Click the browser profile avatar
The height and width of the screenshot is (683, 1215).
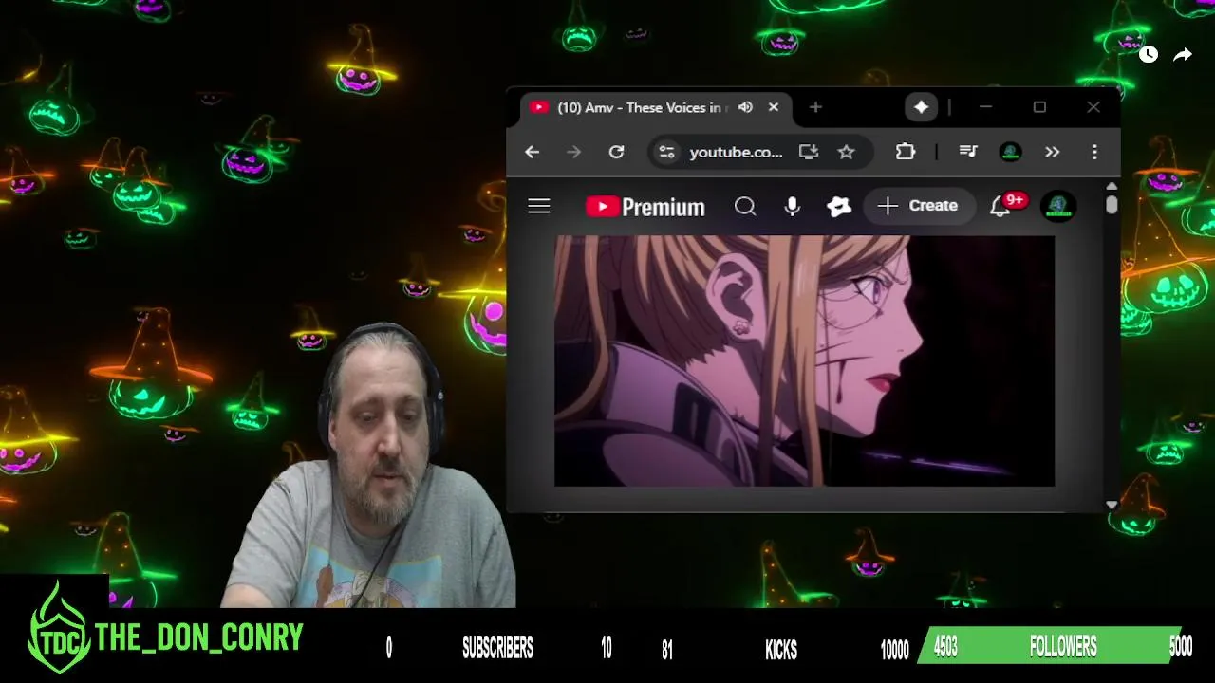tap(1011, 152)
